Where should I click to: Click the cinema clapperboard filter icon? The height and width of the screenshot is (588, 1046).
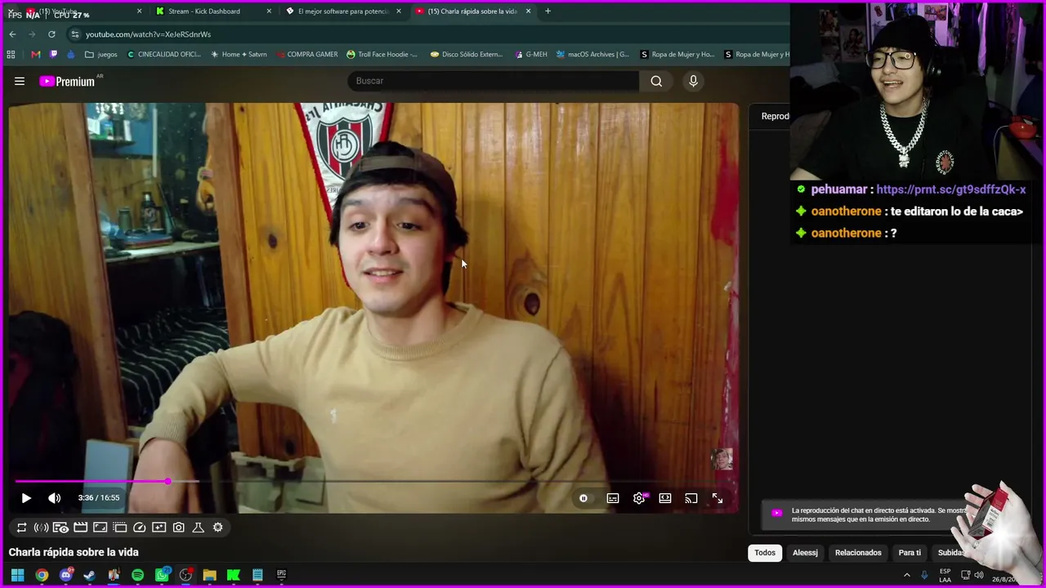80,528
